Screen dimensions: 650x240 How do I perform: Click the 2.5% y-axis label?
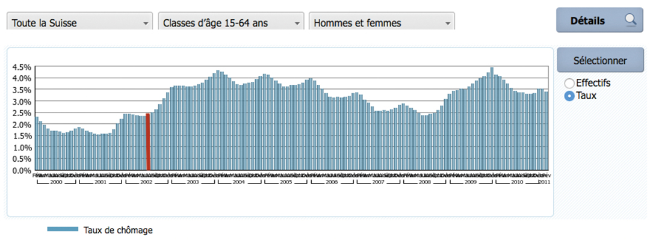coord(23,112)
